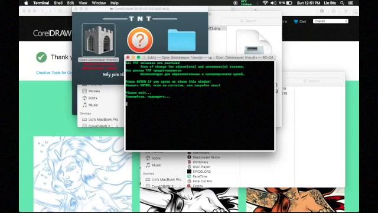378x213 pixels.
Task: Open the English language dropdown
Action: (331, 21)
